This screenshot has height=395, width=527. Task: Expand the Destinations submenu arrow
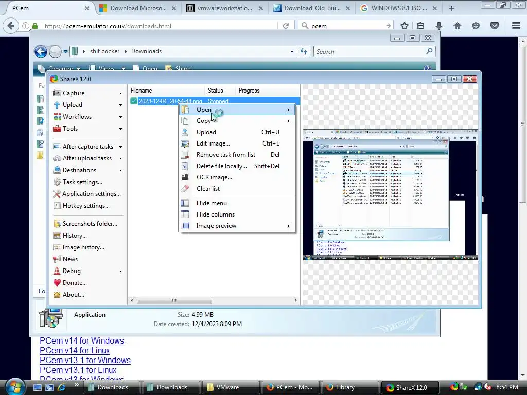[x=120, y=170]
